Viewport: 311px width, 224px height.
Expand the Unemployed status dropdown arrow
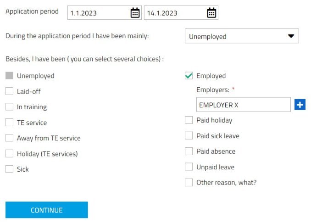[291, 36]
